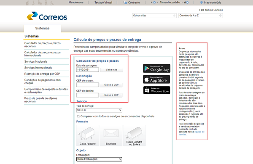Click the Contraste link text
Viewport: 253px width, 164px height.
pos(134,3)
